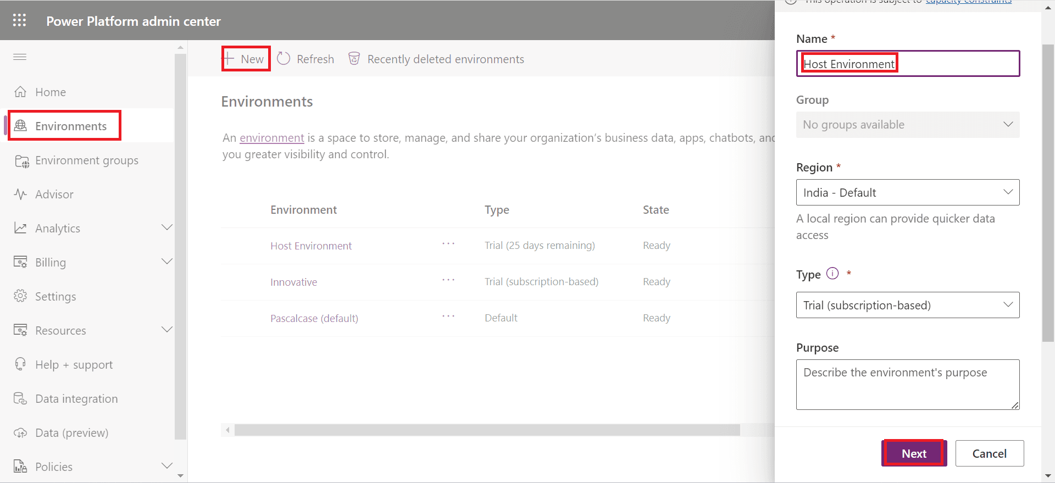This screenshot has width=1055, height=483.
Task: Open the app launcher waffle icon
Action: pyautogui.click(x=19, y=20)
